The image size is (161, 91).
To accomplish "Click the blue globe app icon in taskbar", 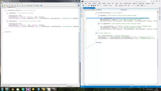I will pos(38,89).
